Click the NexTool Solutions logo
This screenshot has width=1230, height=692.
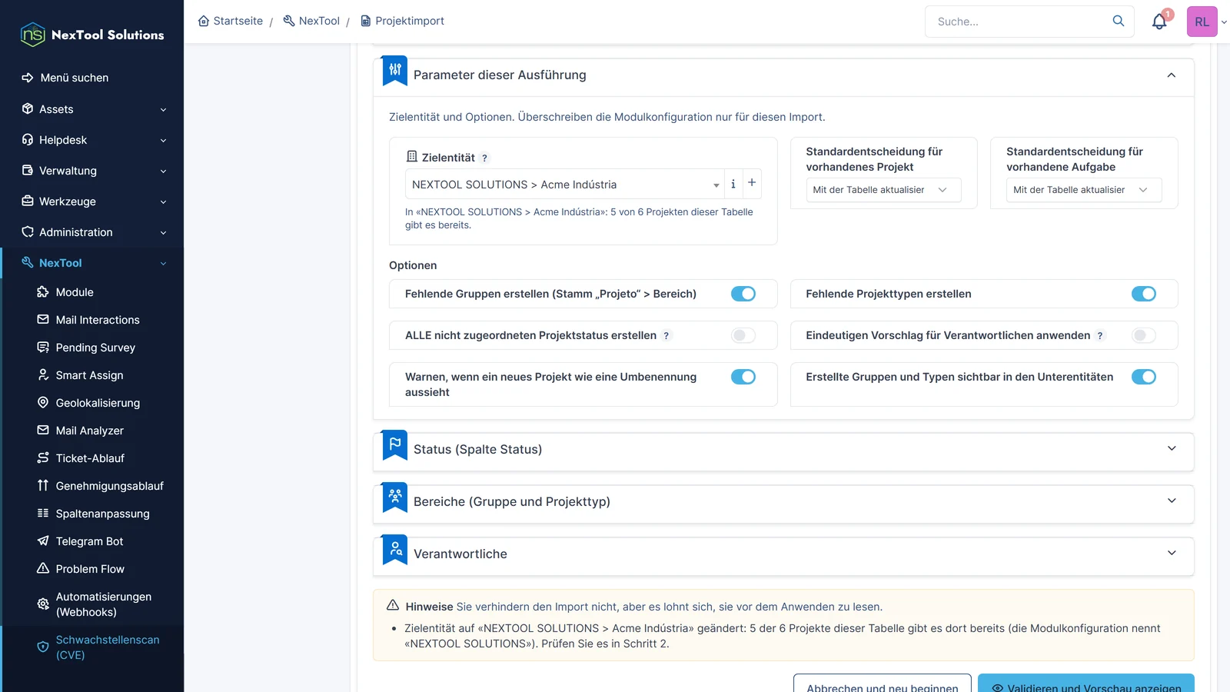[92, 35]
